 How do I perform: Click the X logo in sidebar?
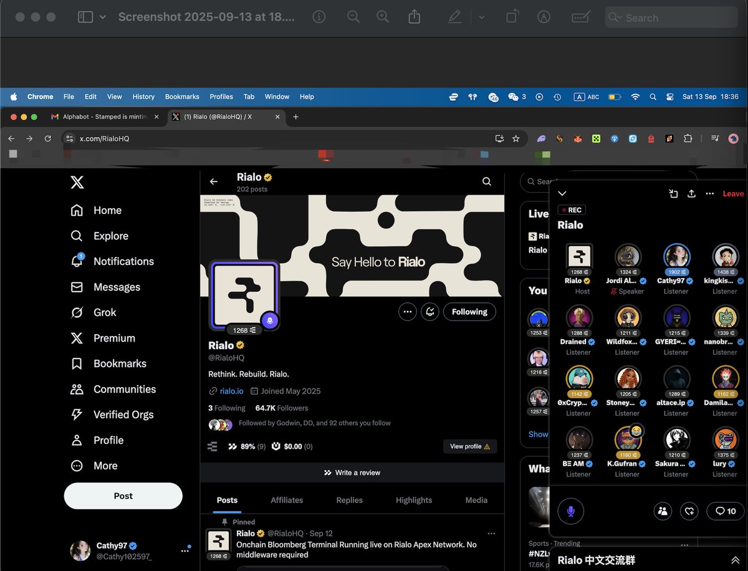click(77, 182)
